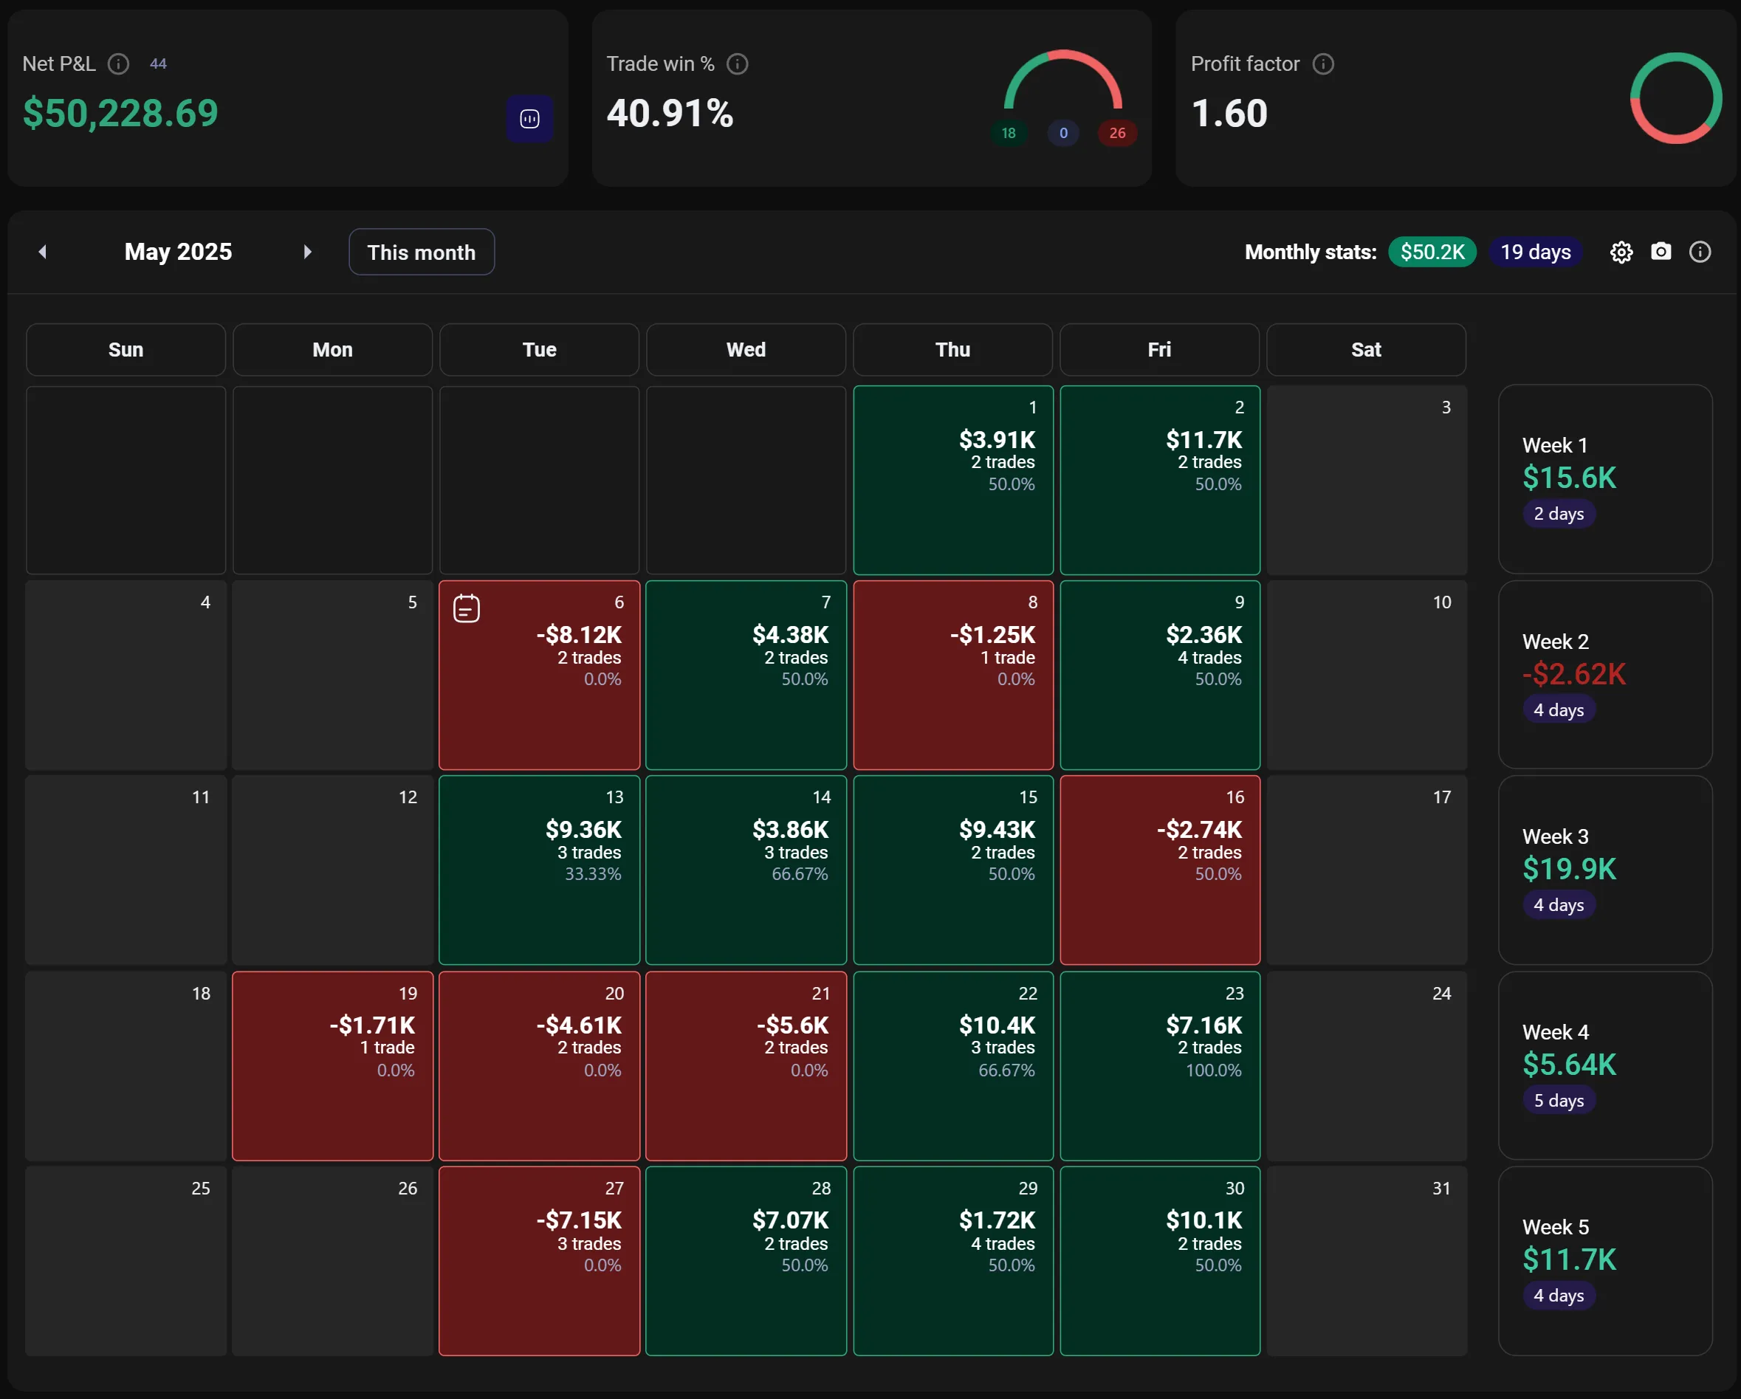Click the camera screenshot icon
The image size is (1741, 1399).
1661,252
